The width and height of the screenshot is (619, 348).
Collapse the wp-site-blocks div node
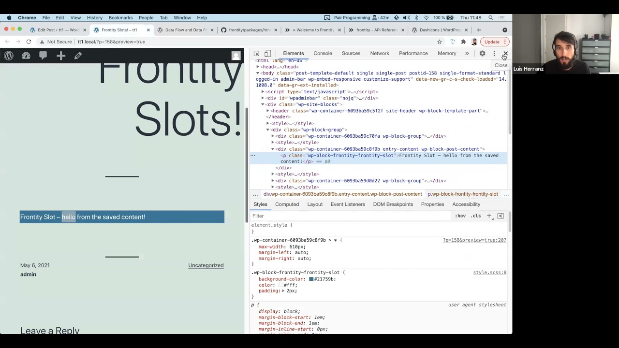pos(263,104)
